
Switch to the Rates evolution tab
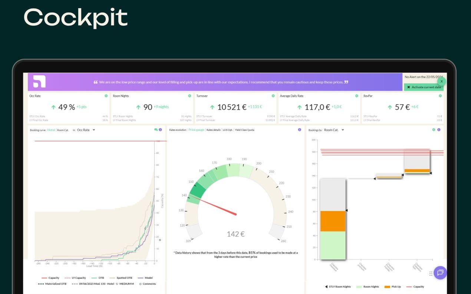coord(178,130)
